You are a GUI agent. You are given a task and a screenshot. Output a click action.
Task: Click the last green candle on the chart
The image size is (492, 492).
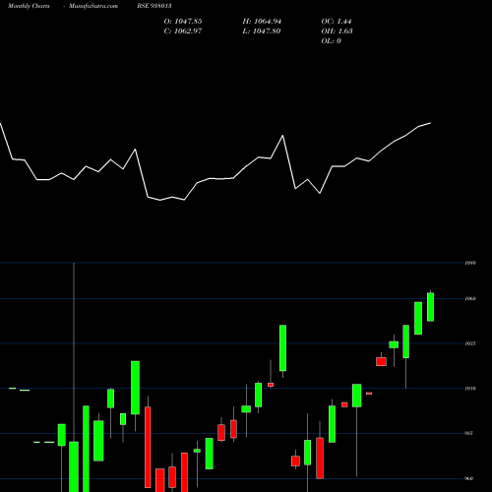[430, 307]
